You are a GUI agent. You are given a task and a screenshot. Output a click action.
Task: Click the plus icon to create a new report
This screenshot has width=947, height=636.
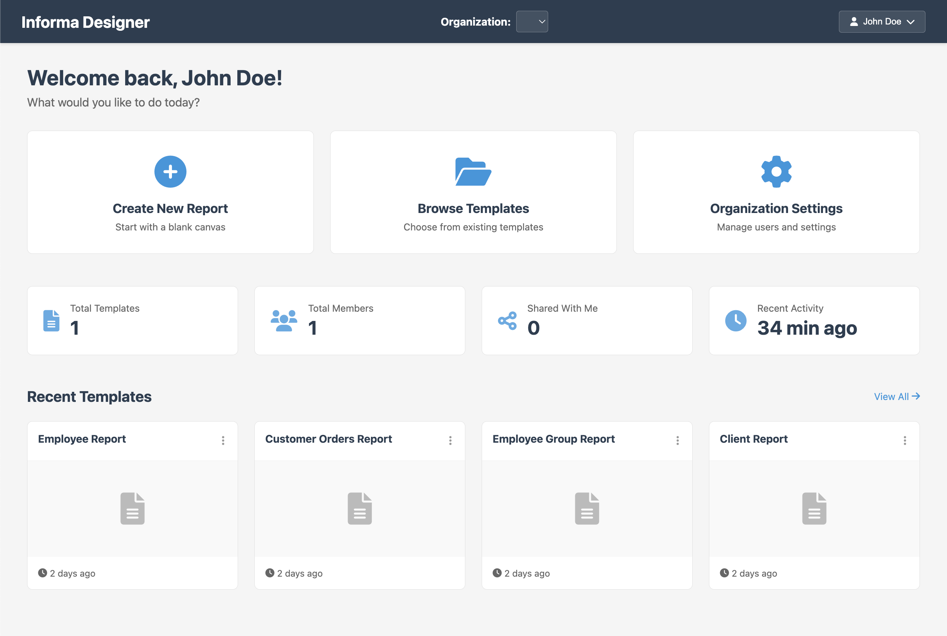click(x=170, y=171)
